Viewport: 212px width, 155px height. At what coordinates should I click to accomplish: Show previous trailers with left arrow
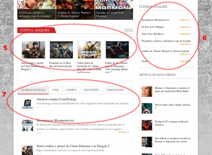(127, 30)
